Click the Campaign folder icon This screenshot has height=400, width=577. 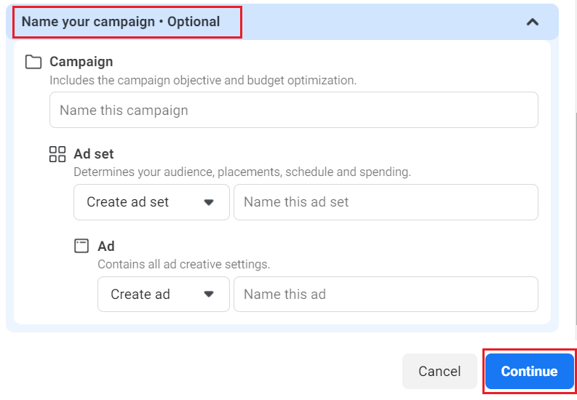[x=33, y=62]
